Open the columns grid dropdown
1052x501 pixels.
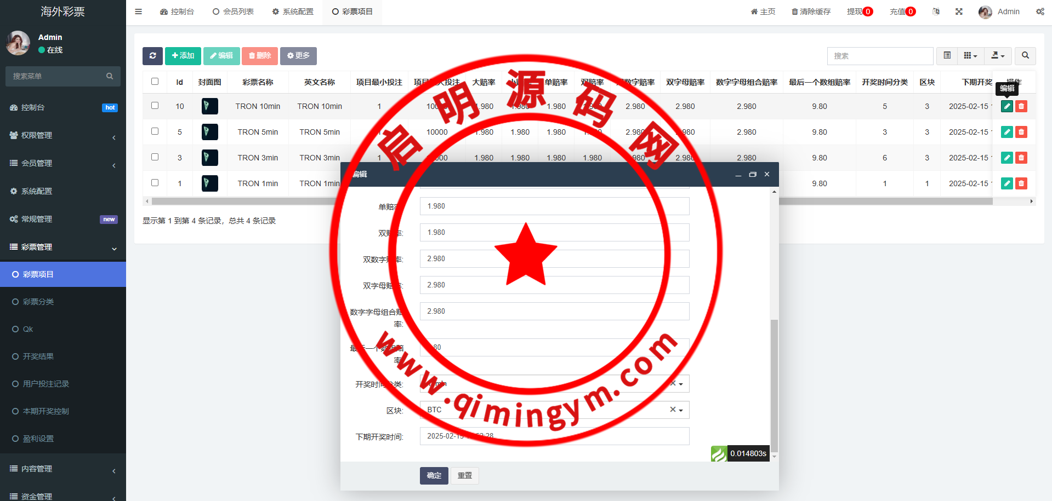tap(970, 56)
